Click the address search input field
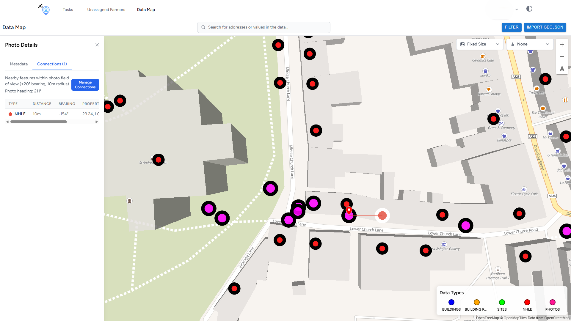Image resolution: width=571 pixels, height=321 pixels. [x=263, y=27]
